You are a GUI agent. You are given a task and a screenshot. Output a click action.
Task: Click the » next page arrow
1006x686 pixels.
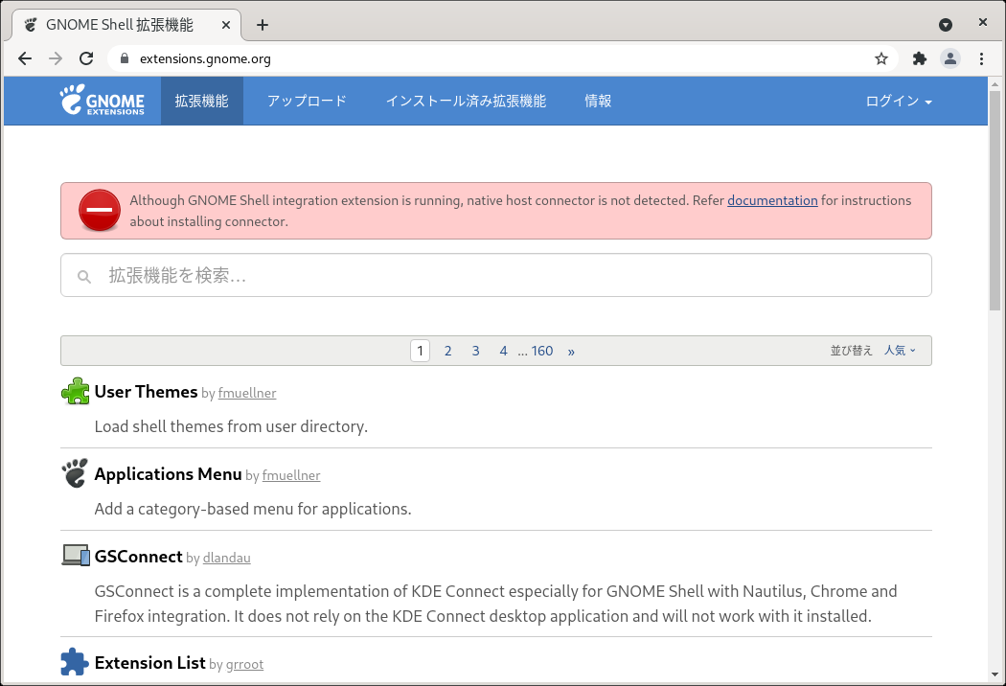click(571, 351)
